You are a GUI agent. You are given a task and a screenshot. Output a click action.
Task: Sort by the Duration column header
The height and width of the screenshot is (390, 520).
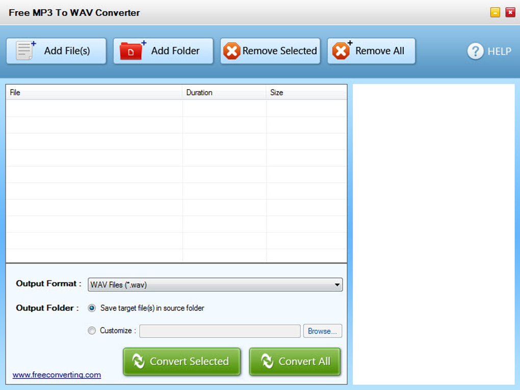pyautogui.click(x=224, y=92)
